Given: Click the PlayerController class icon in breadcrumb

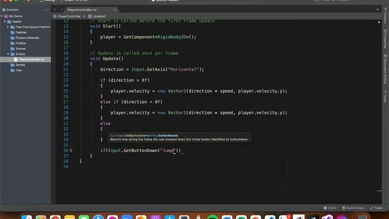Looking at the screenshot, I should click(x=55, y=16).
